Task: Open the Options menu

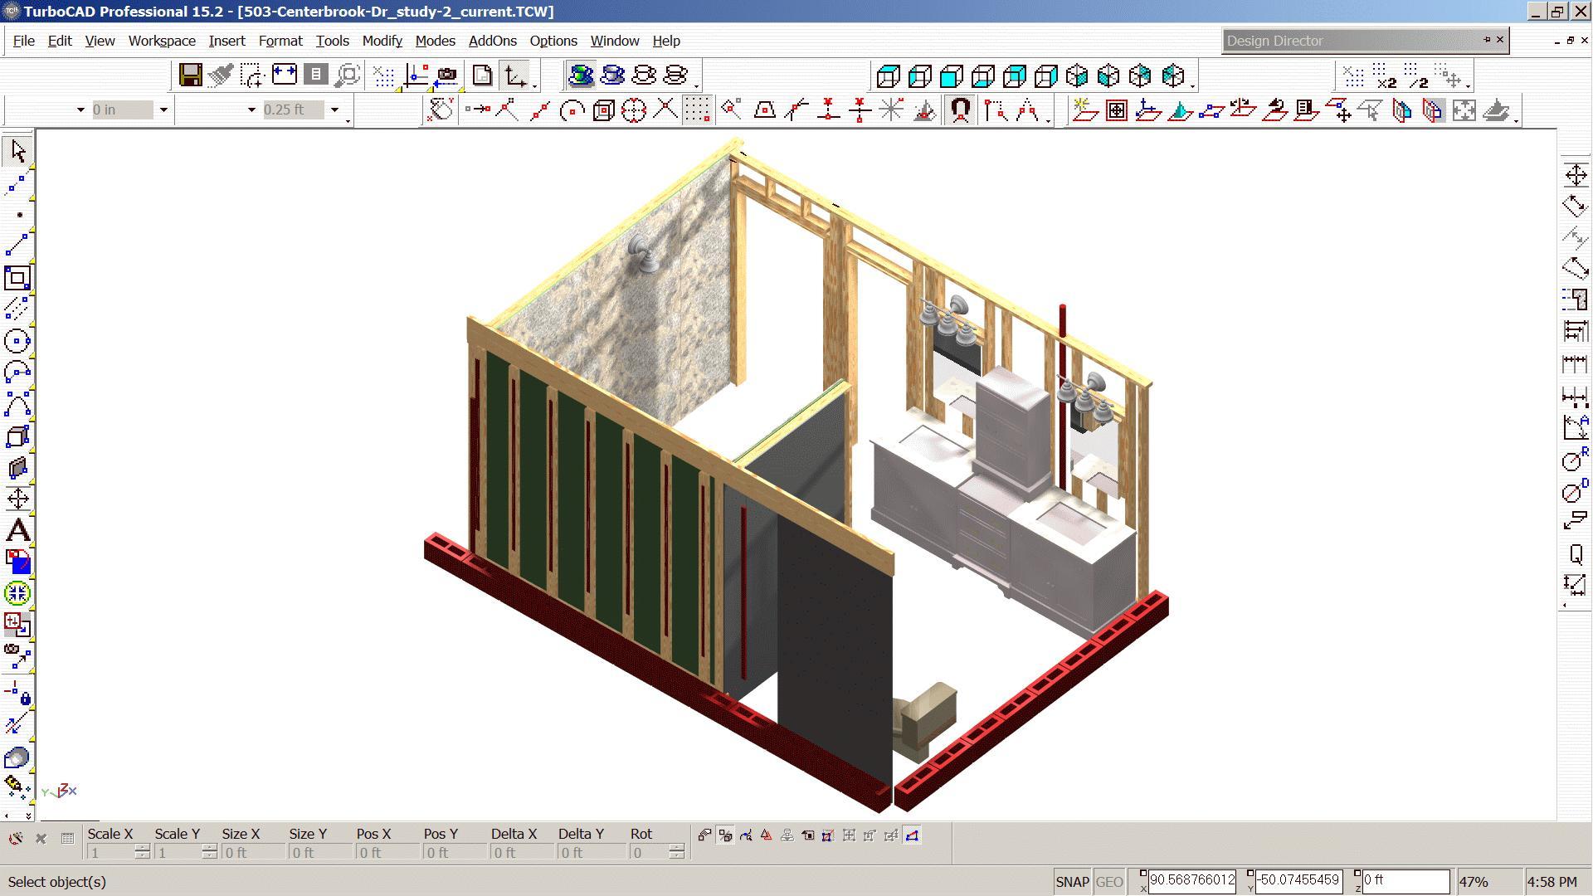Action: (x=553, y=41)
